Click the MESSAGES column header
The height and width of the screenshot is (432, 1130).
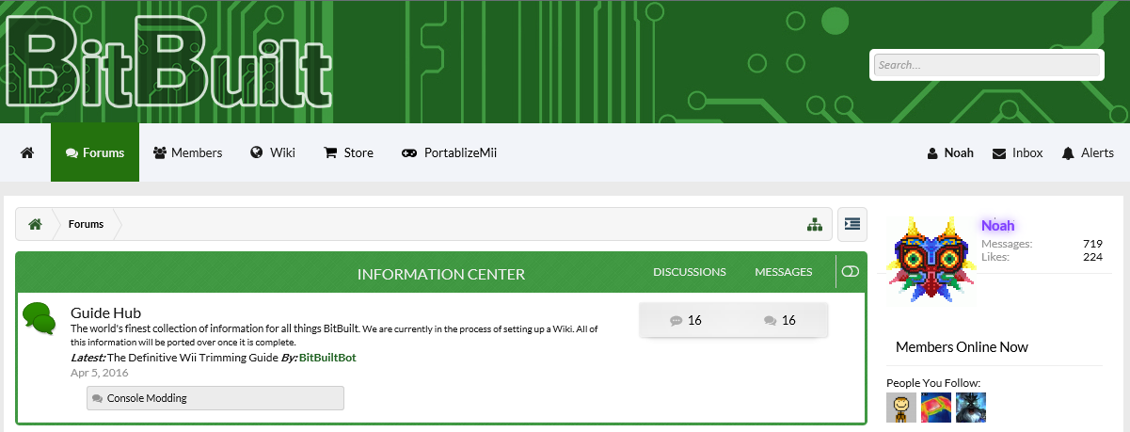784,272
